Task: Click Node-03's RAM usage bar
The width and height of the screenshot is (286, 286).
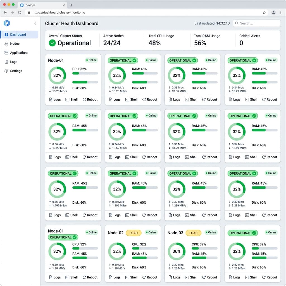Action: pyautogui.click(x=204, y=258)
